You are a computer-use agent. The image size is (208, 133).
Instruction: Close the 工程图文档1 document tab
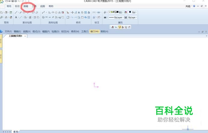pos(25,36)
